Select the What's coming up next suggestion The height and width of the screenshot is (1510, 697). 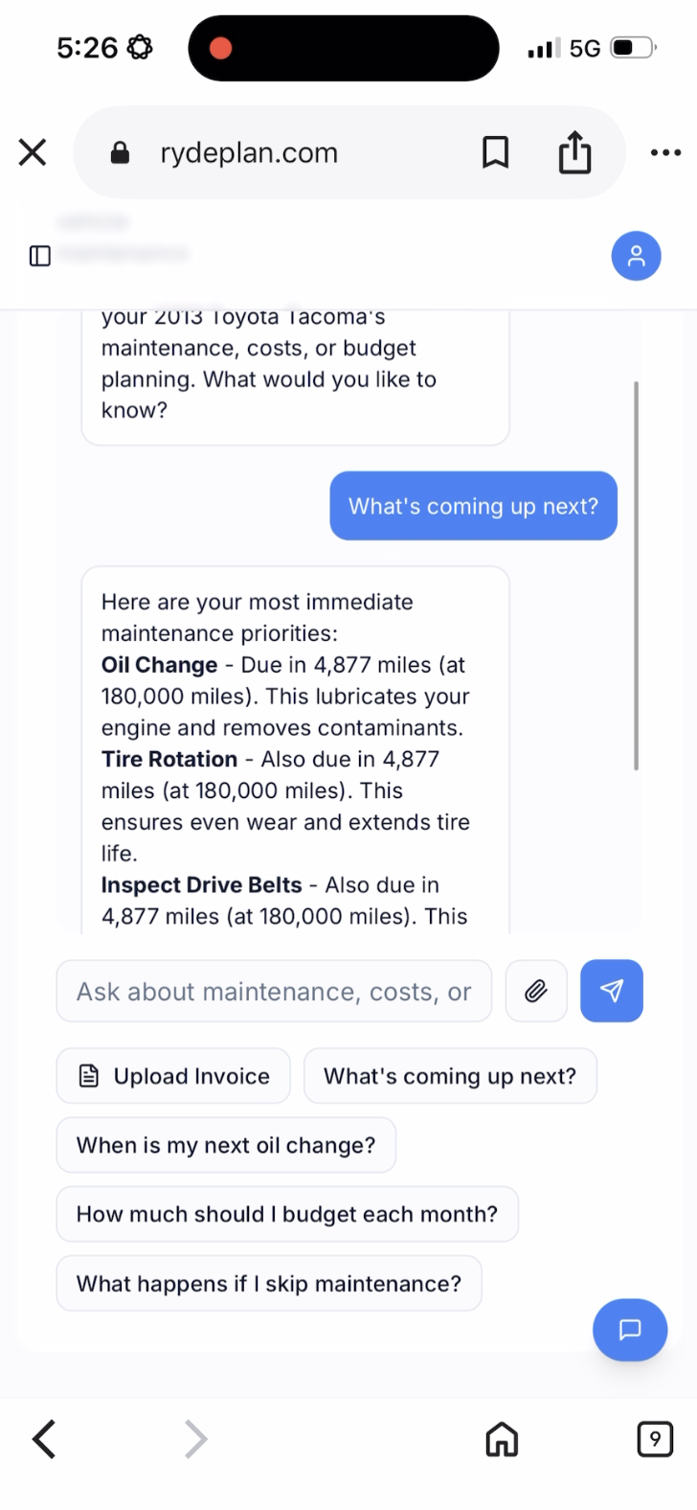pyautogui.click(x=450, y=1076)
